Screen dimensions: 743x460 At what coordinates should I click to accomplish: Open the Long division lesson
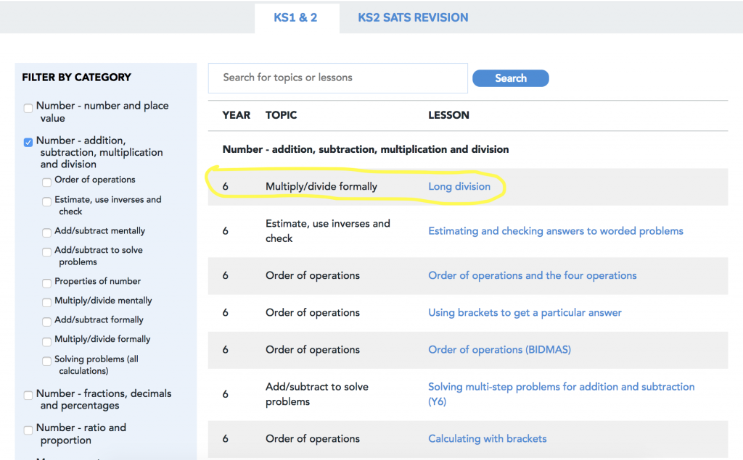click(459, 186)
